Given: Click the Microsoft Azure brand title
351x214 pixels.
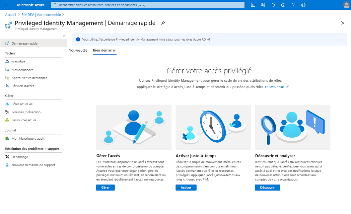Looking at the screenshot, I should [x=31, y=5].
